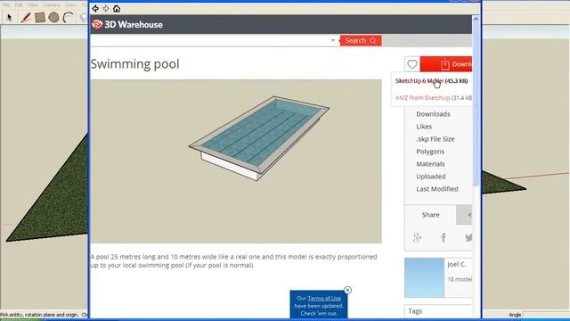Open Joel C. author avatar

click(x=424, y=277)
